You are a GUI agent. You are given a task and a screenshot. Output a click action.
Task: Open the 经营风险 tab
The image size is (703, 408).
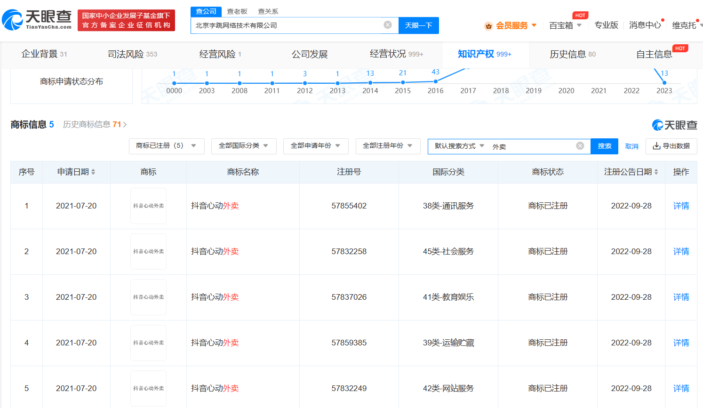point(220,54)
